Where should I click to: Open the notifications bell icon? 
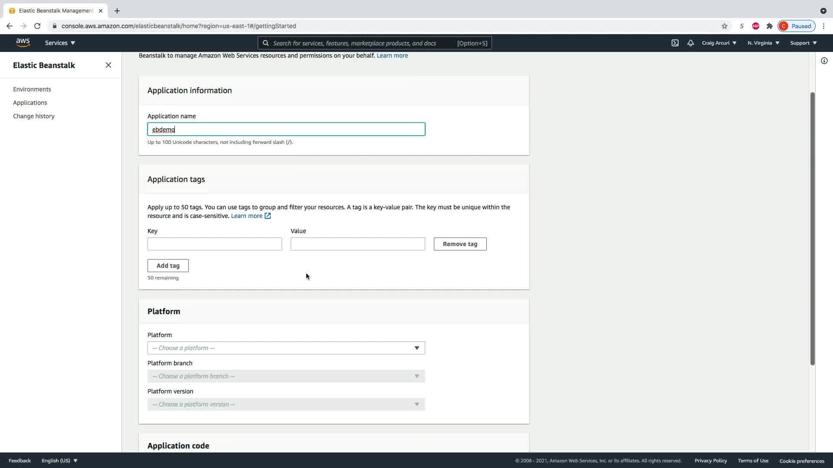click(690, 43)
